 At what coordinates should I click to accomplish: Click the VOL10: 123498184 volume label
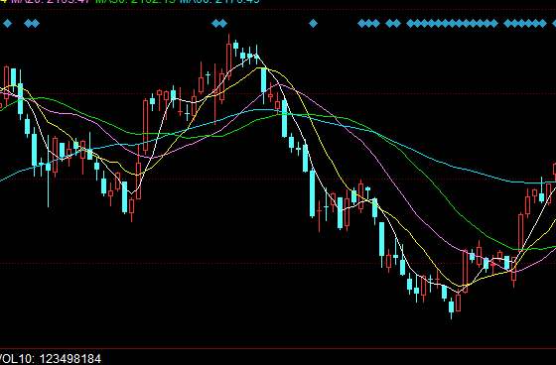pyautogui.click(x=50, y=359)
